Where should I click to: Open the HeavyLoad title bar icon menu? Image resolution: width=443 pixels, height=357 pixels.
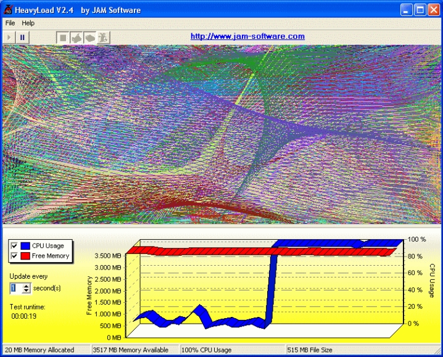coord(8,10)
